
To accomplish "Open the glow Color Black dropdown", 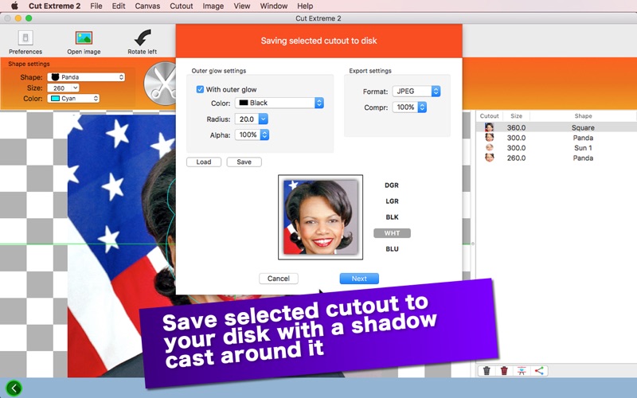I will (279, 103).
